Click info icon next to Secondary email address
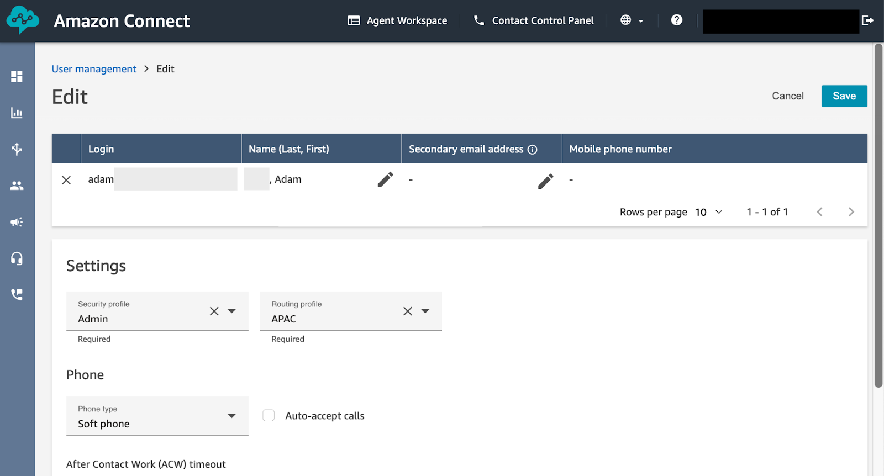Image resolution: width=884 pixels, height=476 pixels. point(533,150)
